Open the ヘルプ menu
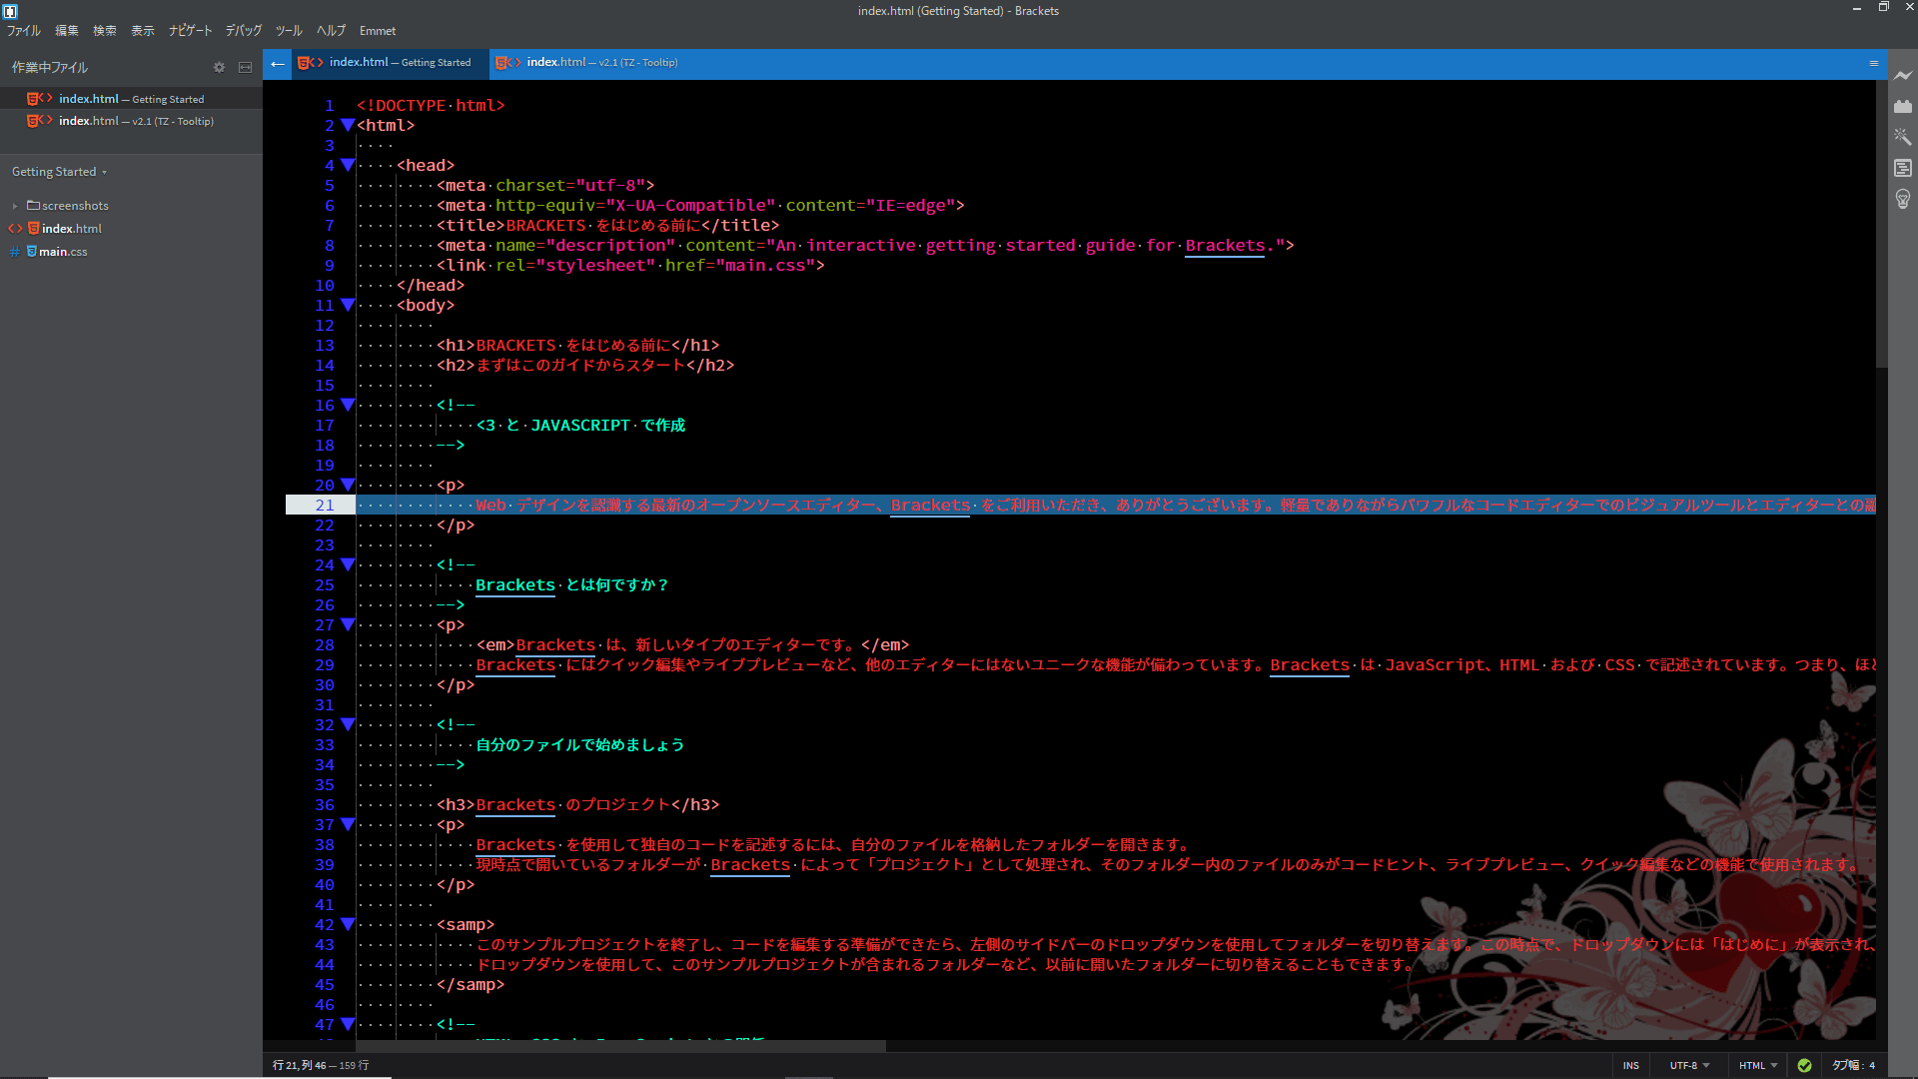This screenshot has height=1079, width=1918. [x=331, y=31]
